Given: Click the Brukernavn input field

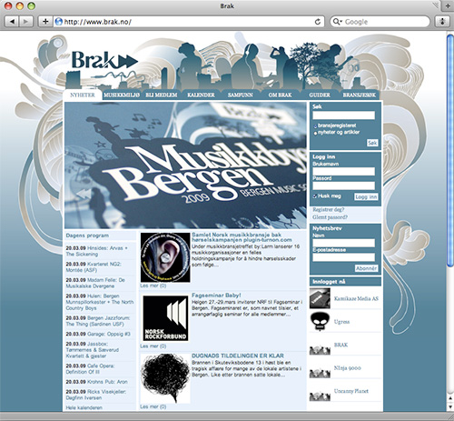Looking at the screenshot, I should coord(344,172).
